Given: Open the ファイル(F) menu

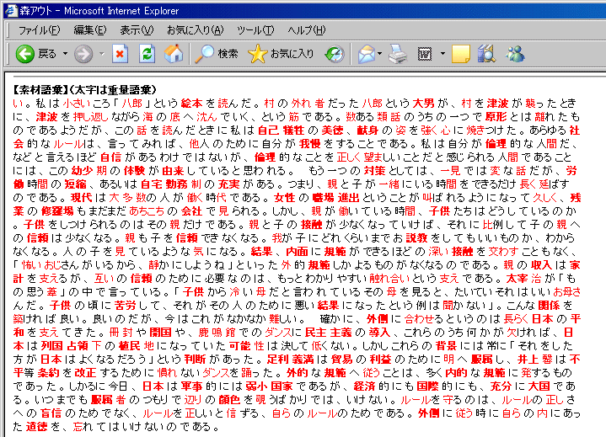Looking at the screenshot, I should tap(39, 29).
